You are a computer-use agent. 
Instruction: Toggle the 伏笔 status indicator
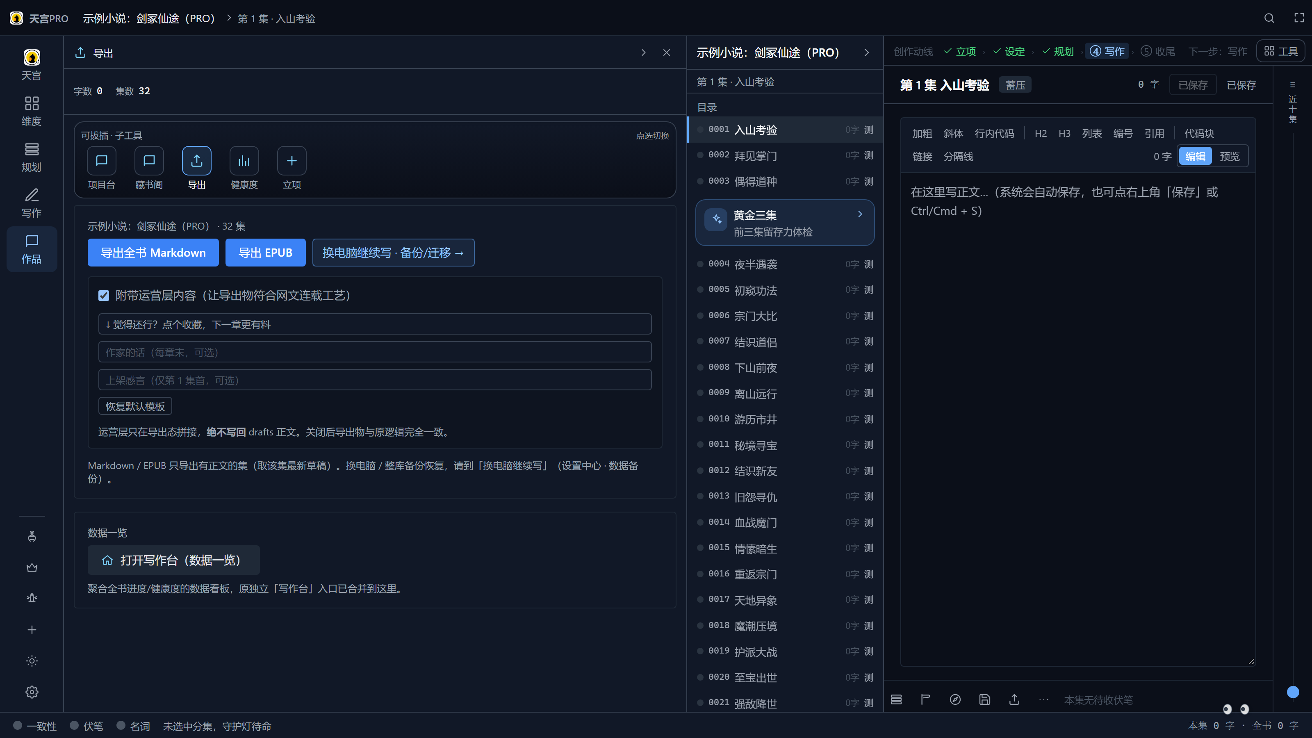87,726
